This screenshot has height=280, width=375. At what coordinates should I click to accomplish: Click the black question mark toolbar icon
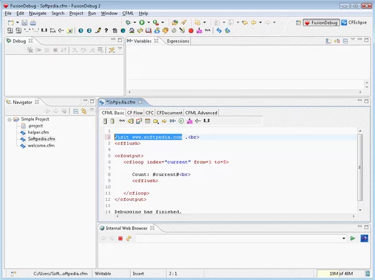(x=106, y=31)
